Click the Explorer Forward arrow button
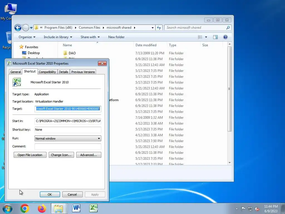Image resolution: width=285 pixels, height=214 pixels. click(x=26, y=28)
